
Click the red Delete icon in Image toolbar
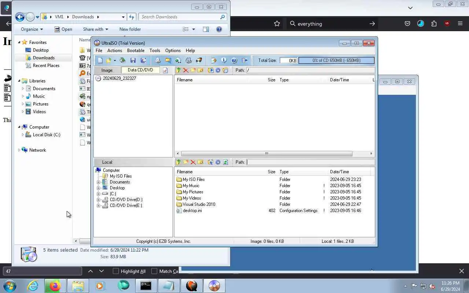(186, 70)
